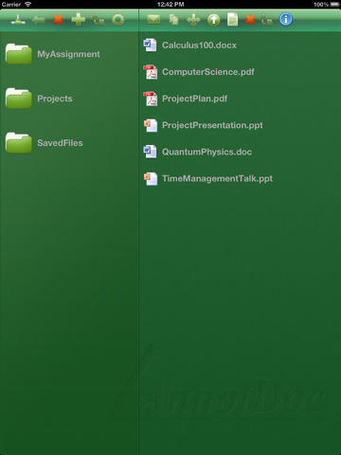Click the email envelope icon
The image size is (341, 455).
[153, 20]
